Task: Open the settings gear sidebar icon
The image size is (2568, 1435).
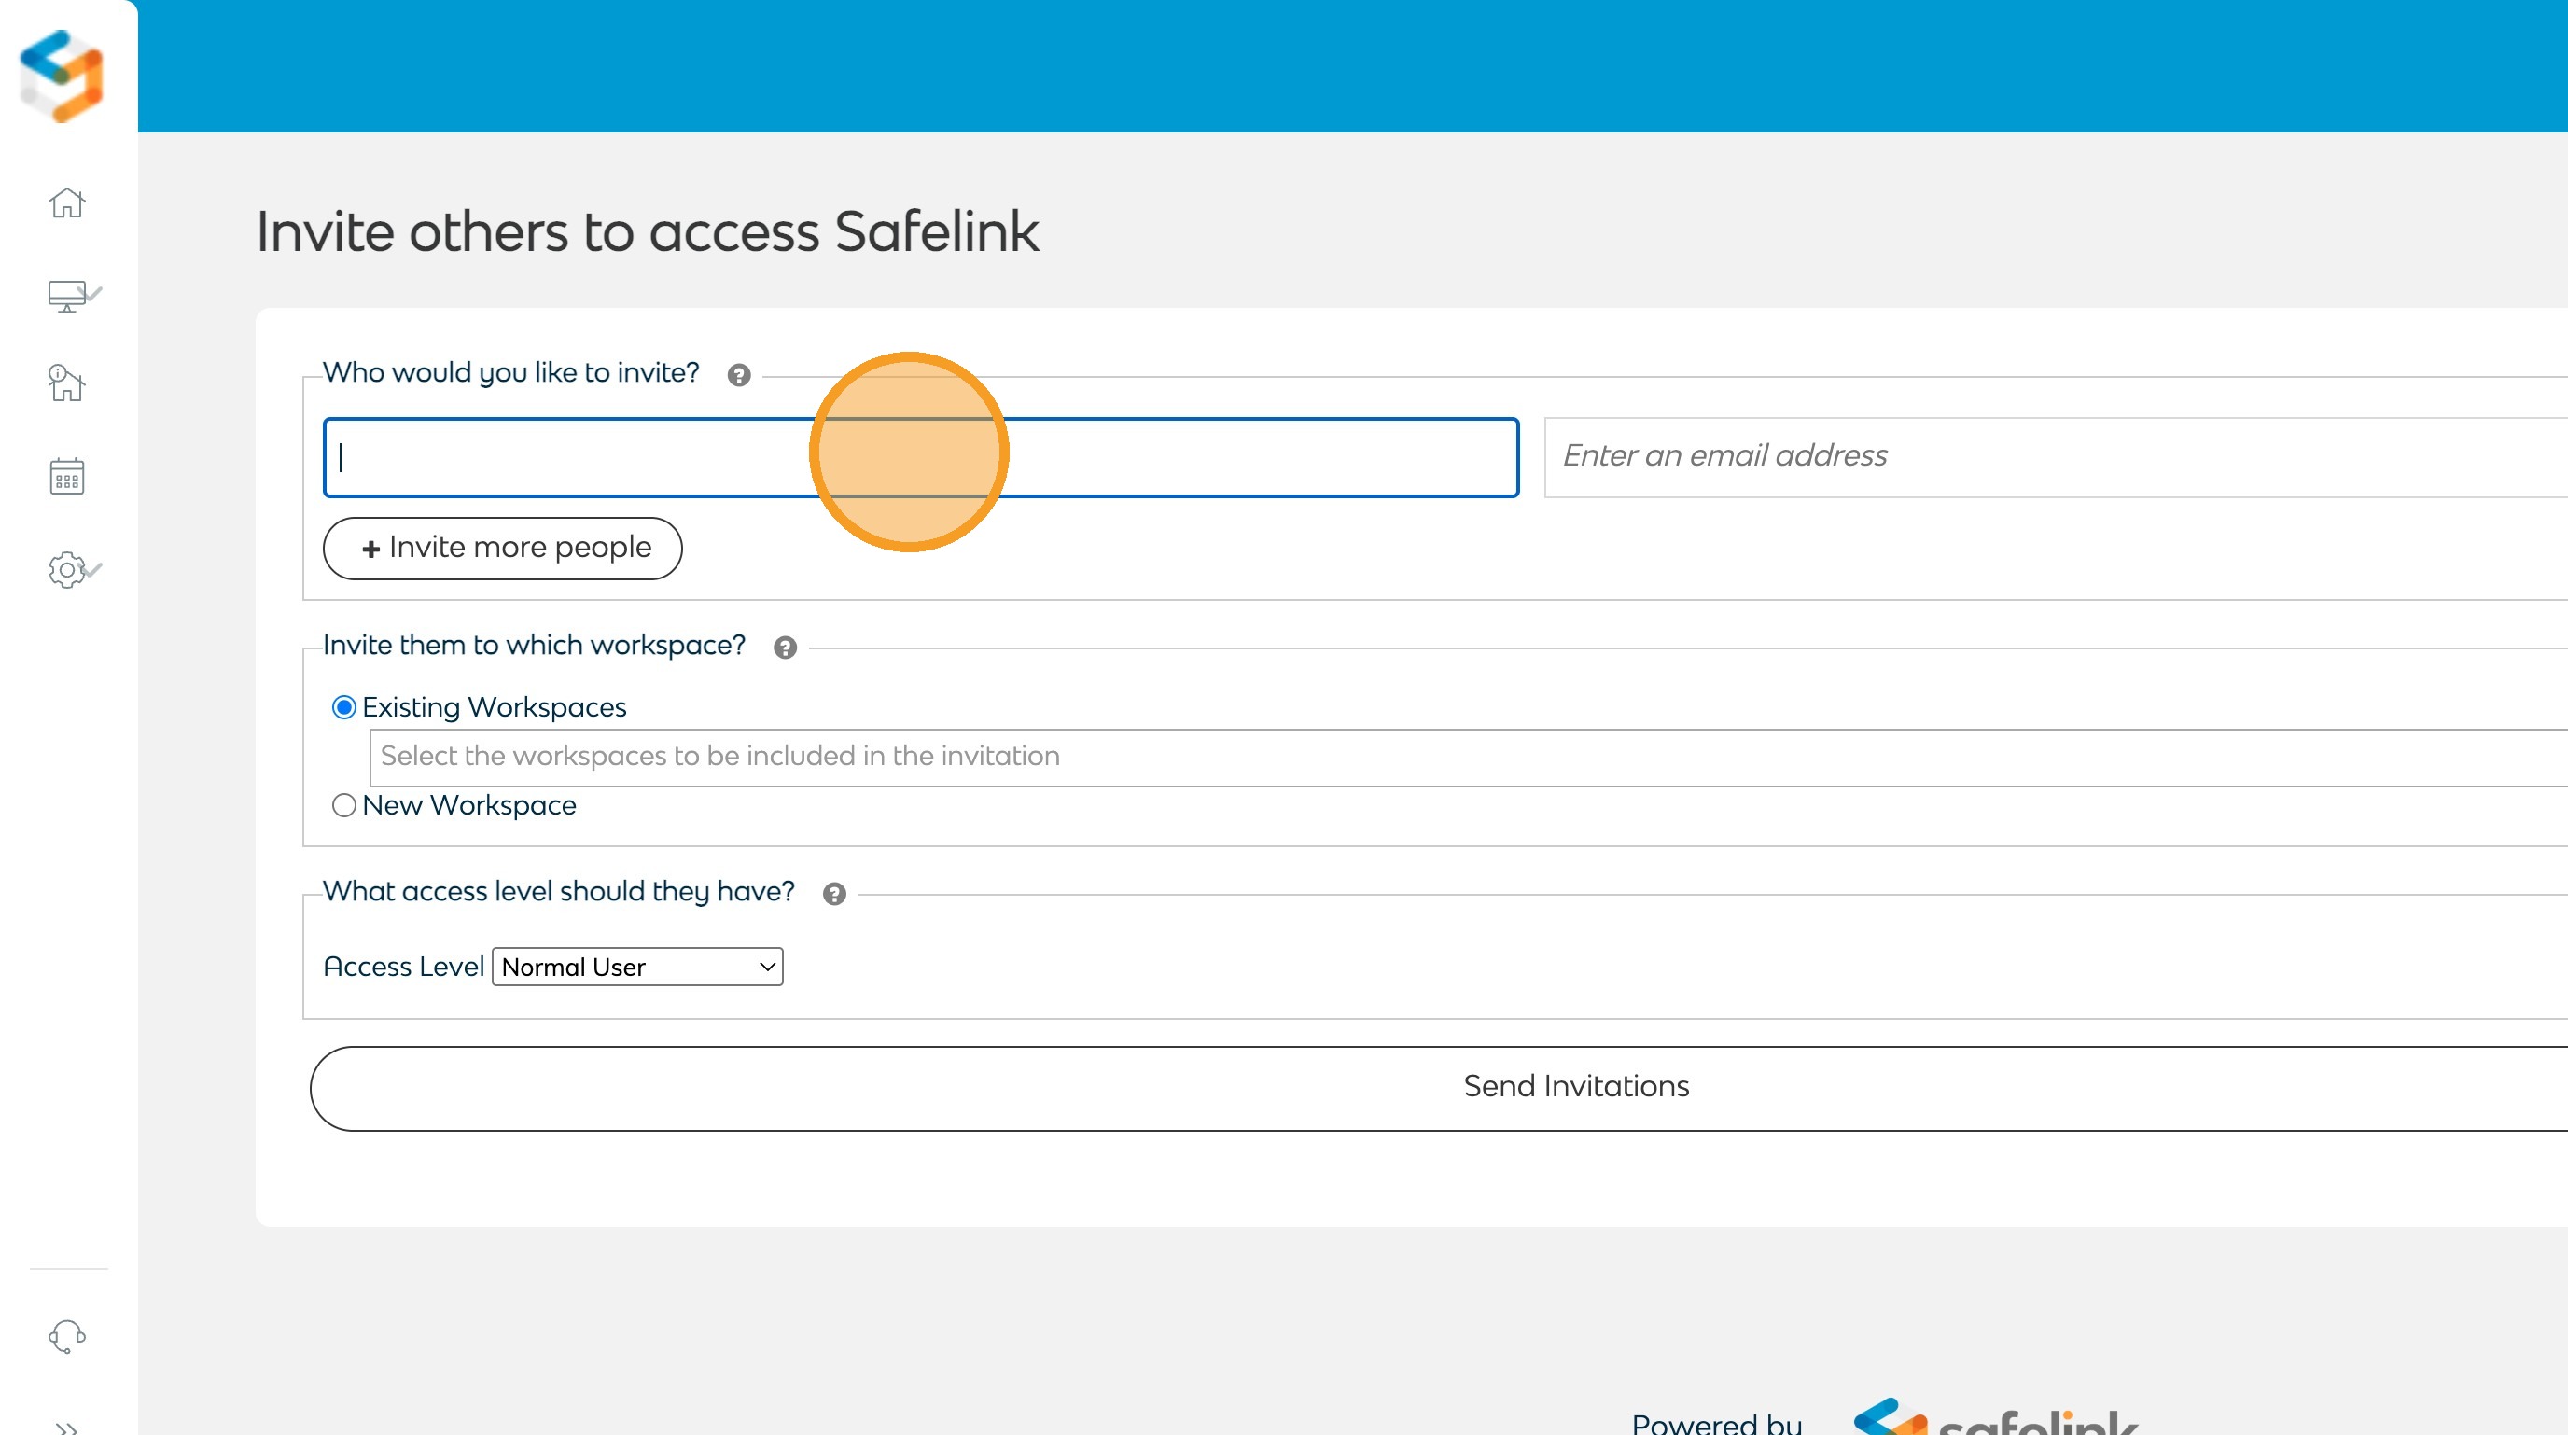Action: [x=73, y=570]
